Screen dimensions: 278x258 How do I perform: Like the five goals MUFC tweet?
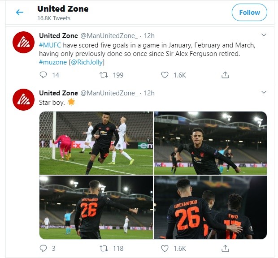165,75
